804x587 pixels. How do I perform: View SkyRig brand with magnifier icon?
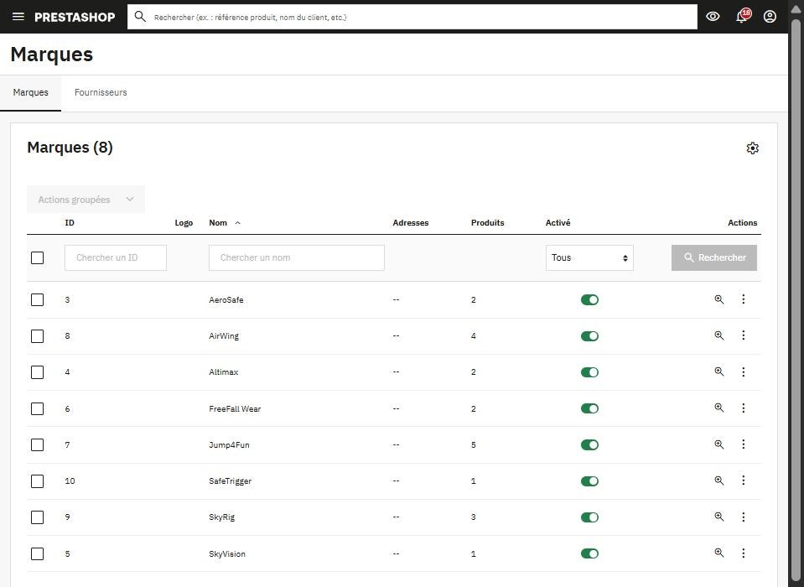point(719,517)
